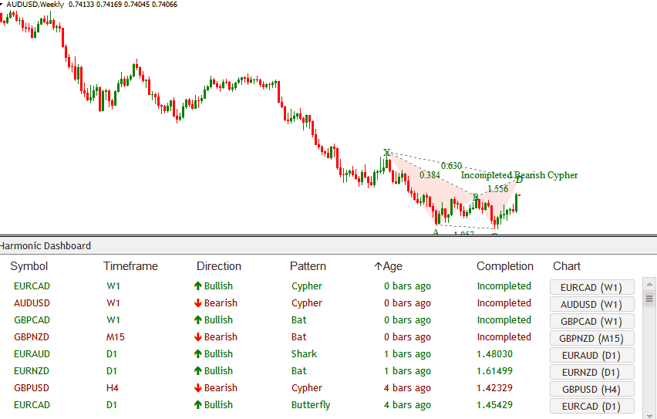Open the GBPUSD (H4) chart

tap(591, 390)
